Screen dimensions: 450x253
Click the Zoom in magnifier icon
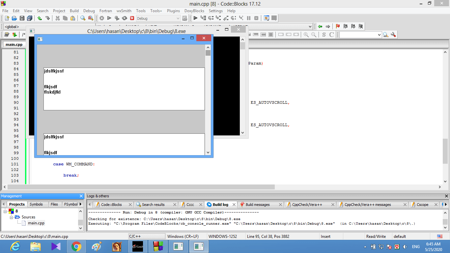pyautogui.click(x=306, y=35)
